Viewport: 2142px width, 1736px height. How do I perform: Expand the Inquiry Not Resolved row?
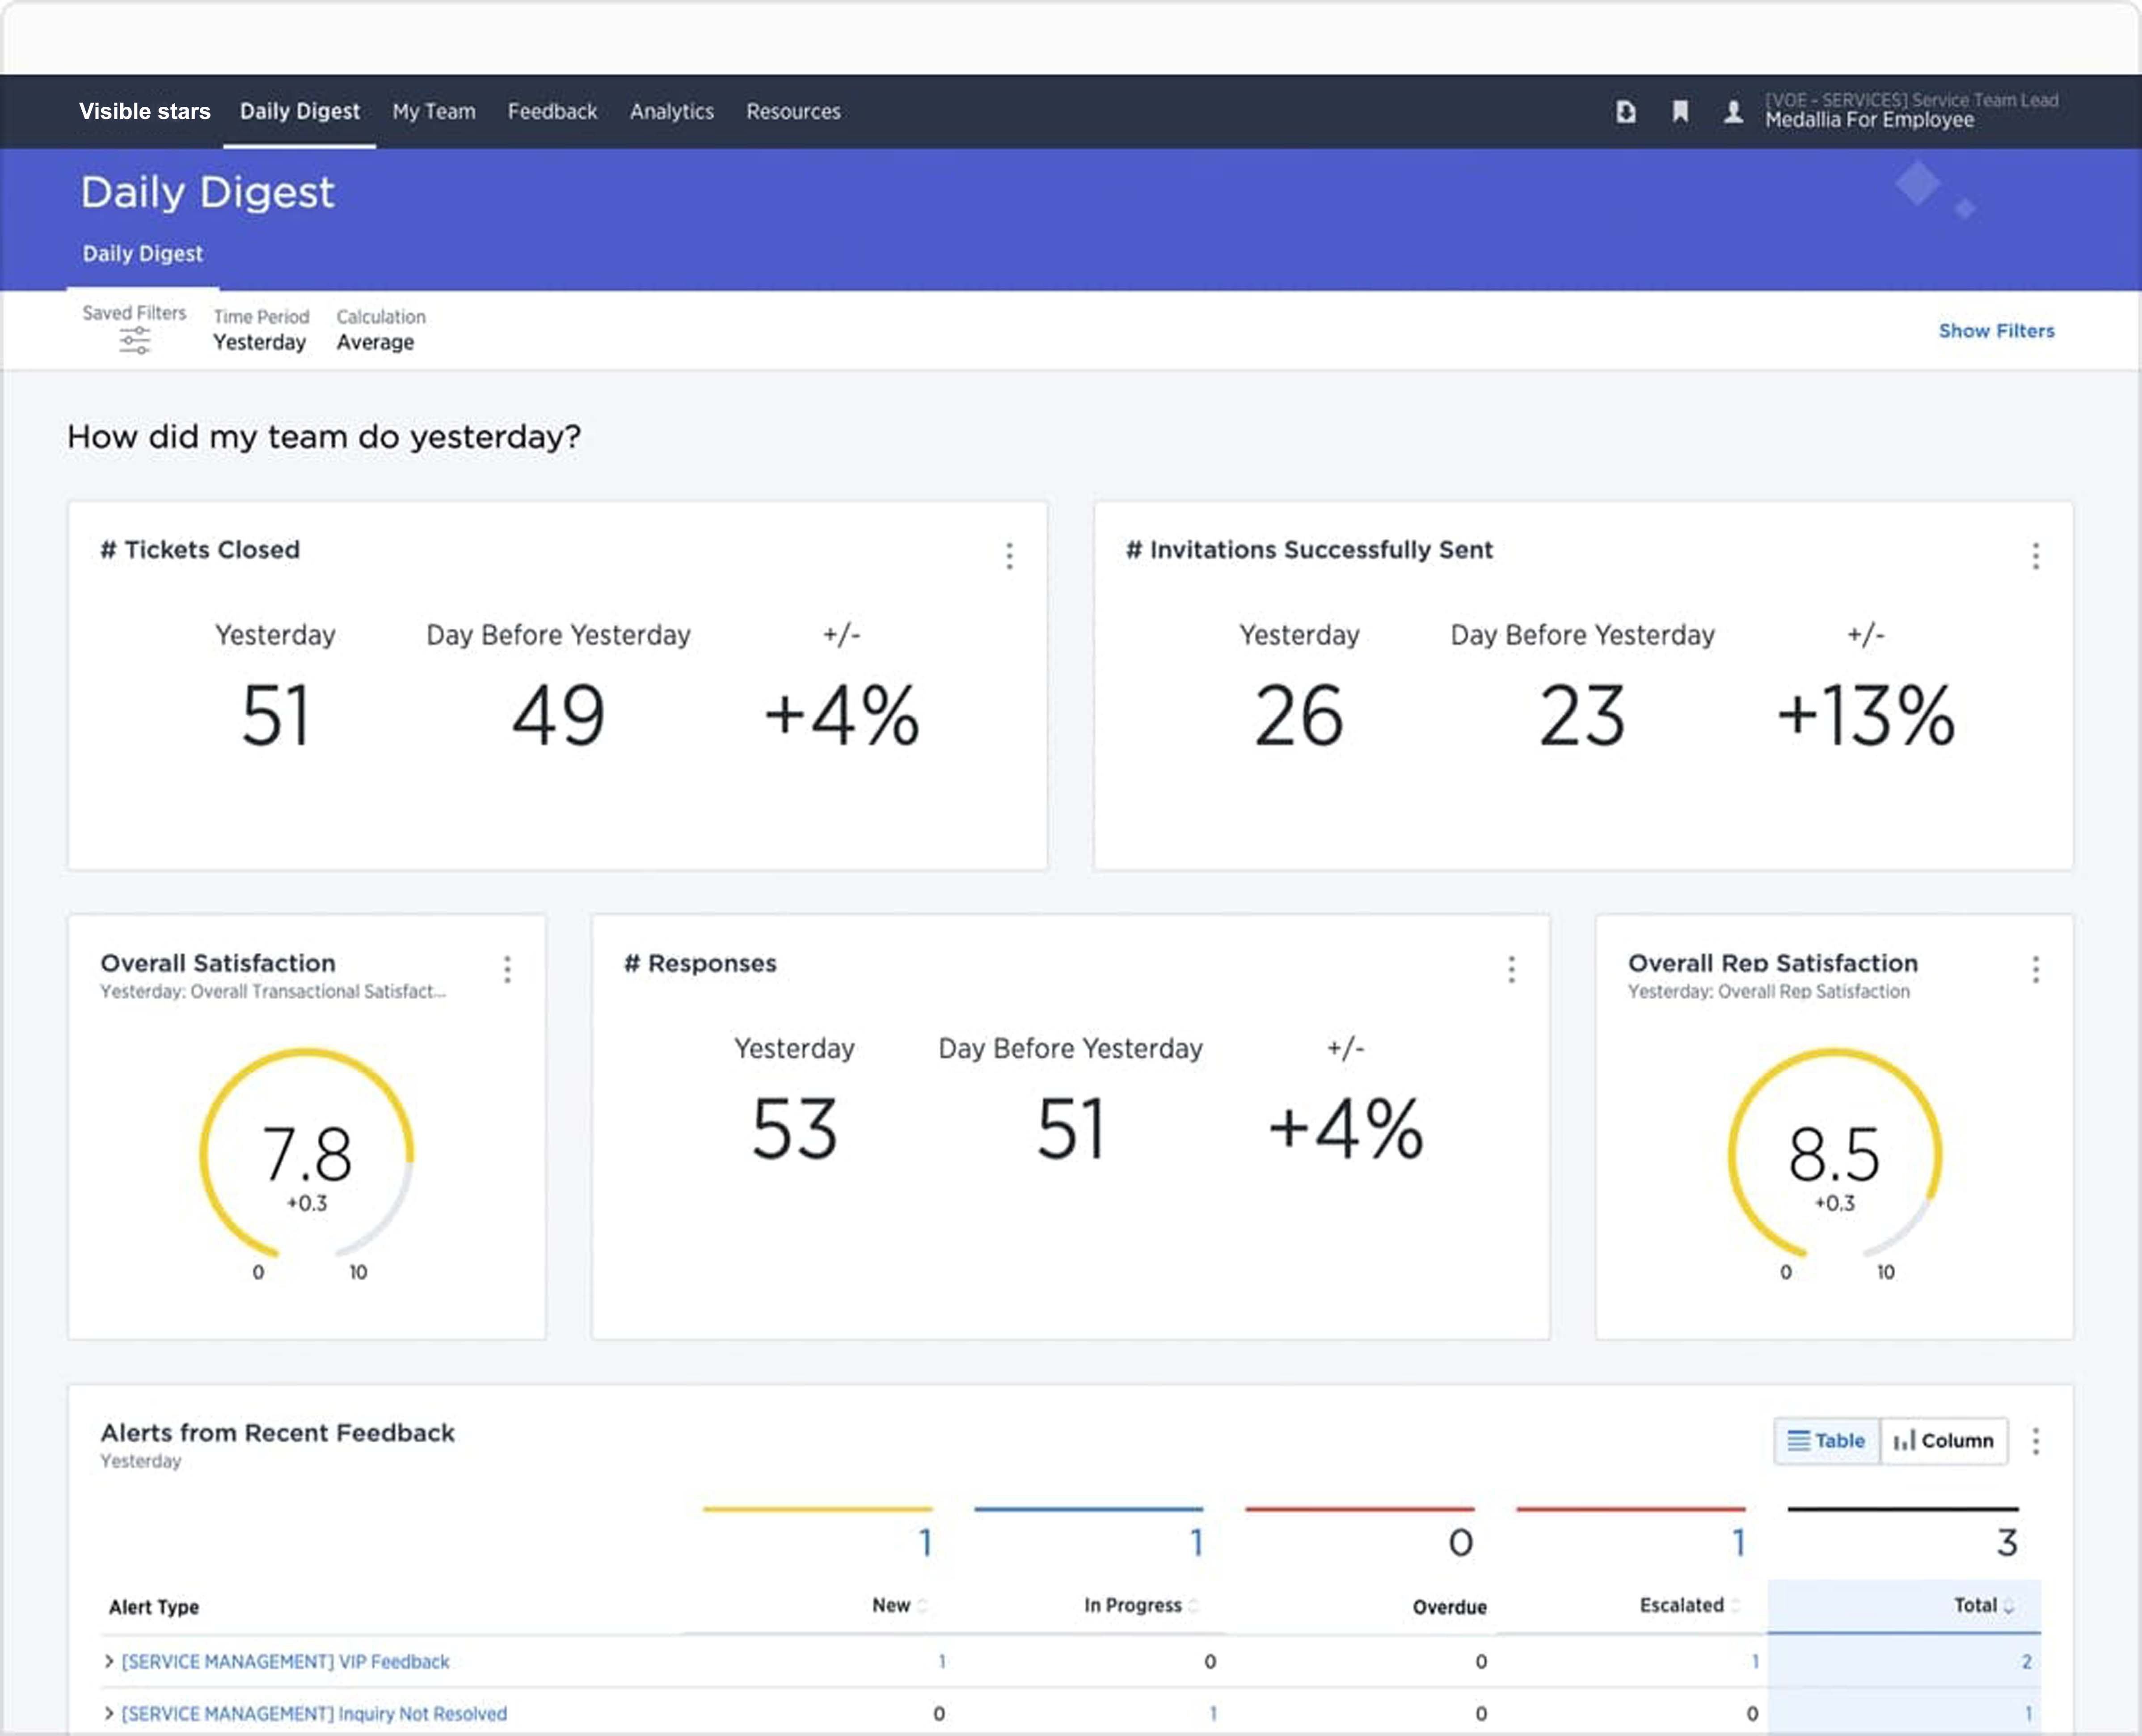109,1713
